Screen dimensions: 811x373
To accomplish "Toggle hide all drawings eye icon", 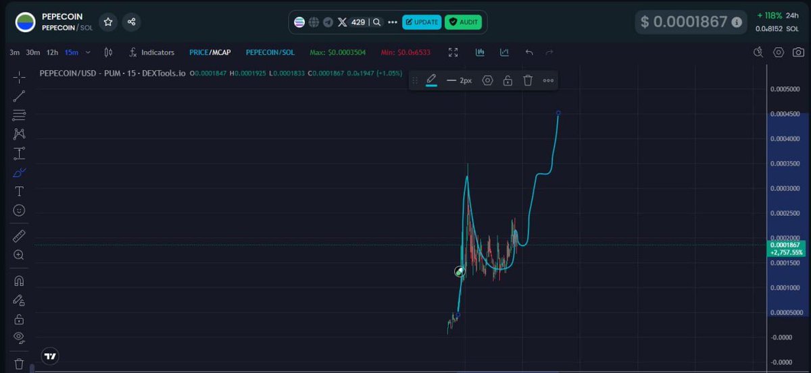I will coord(19,337).
